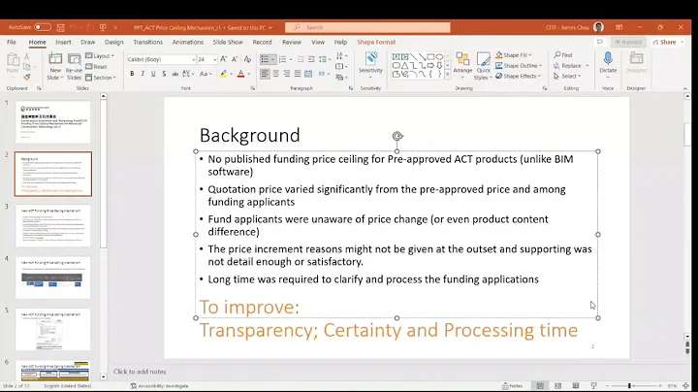Start presentation from beginning icon

[103, 27]
